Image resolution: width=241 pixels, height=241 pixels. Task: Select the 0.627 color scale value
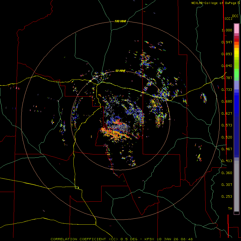tap(227, 114)
